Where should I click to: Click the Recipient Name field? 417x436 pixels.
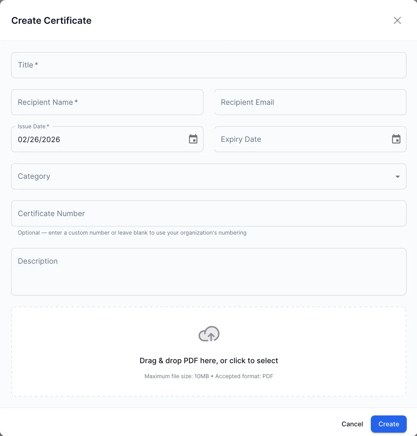[107, 102]
